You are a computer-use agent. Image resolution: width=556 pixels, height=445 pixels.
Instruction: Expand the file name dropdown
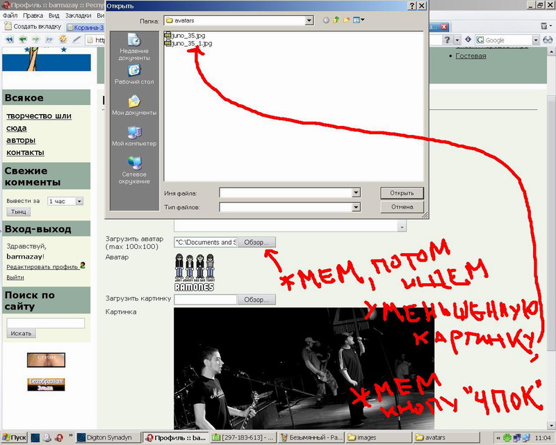tap(356, 193)
